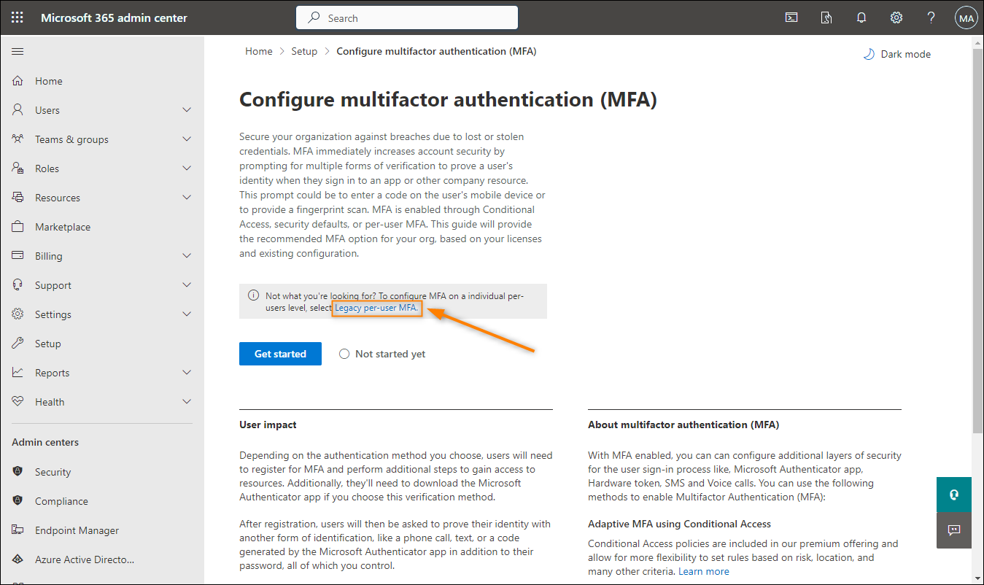This screenshot has height=585, width=984.
Task: Click the Admin centers heading
Action: click(x=45, y=442)
